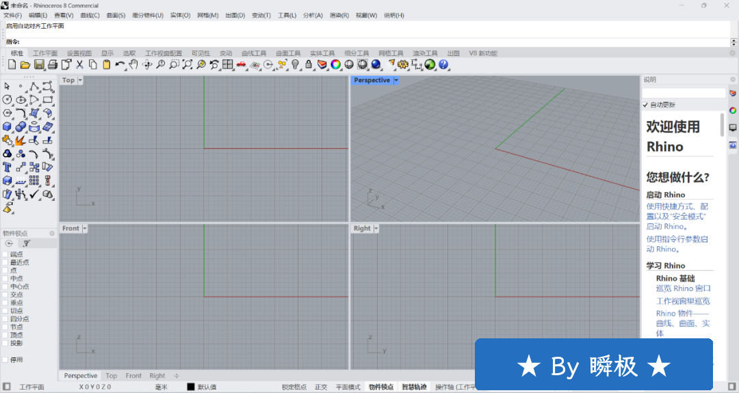Select the Pan view hand tool
The height and width of the screenshot is (393, 739).
(x=133, y=64)
